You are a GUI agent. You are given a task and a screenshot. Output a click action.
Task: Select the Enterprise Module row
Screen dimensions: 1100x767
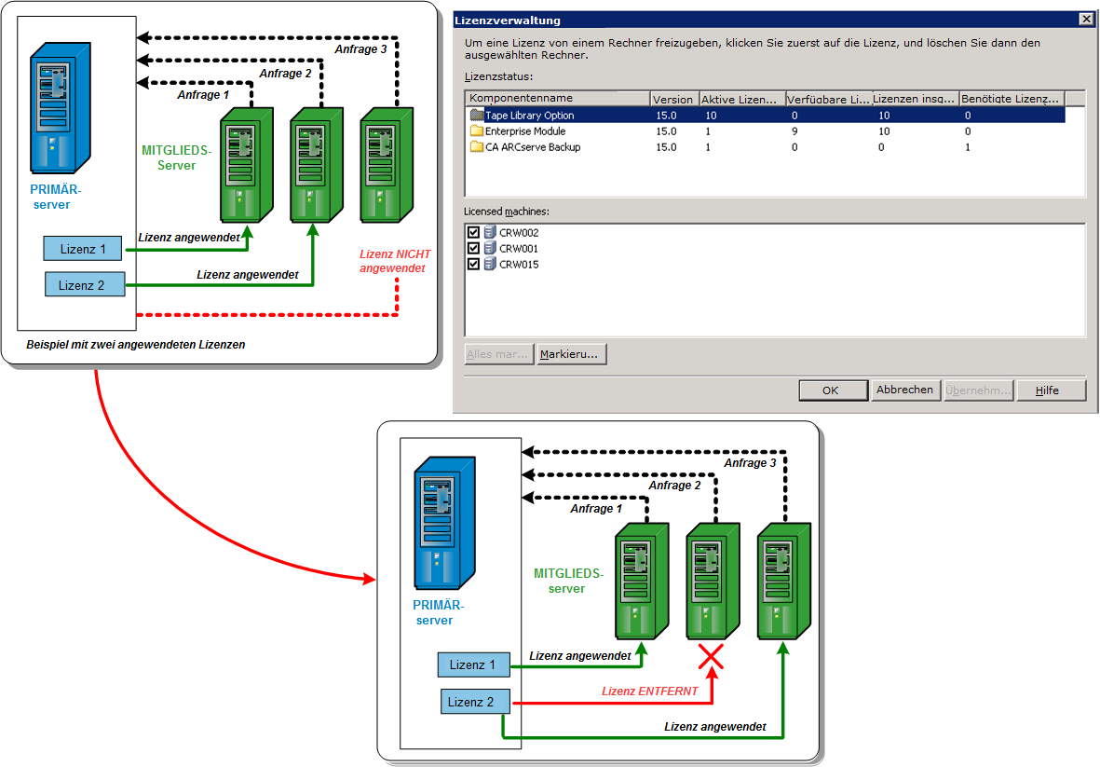(x=766, y=131)
